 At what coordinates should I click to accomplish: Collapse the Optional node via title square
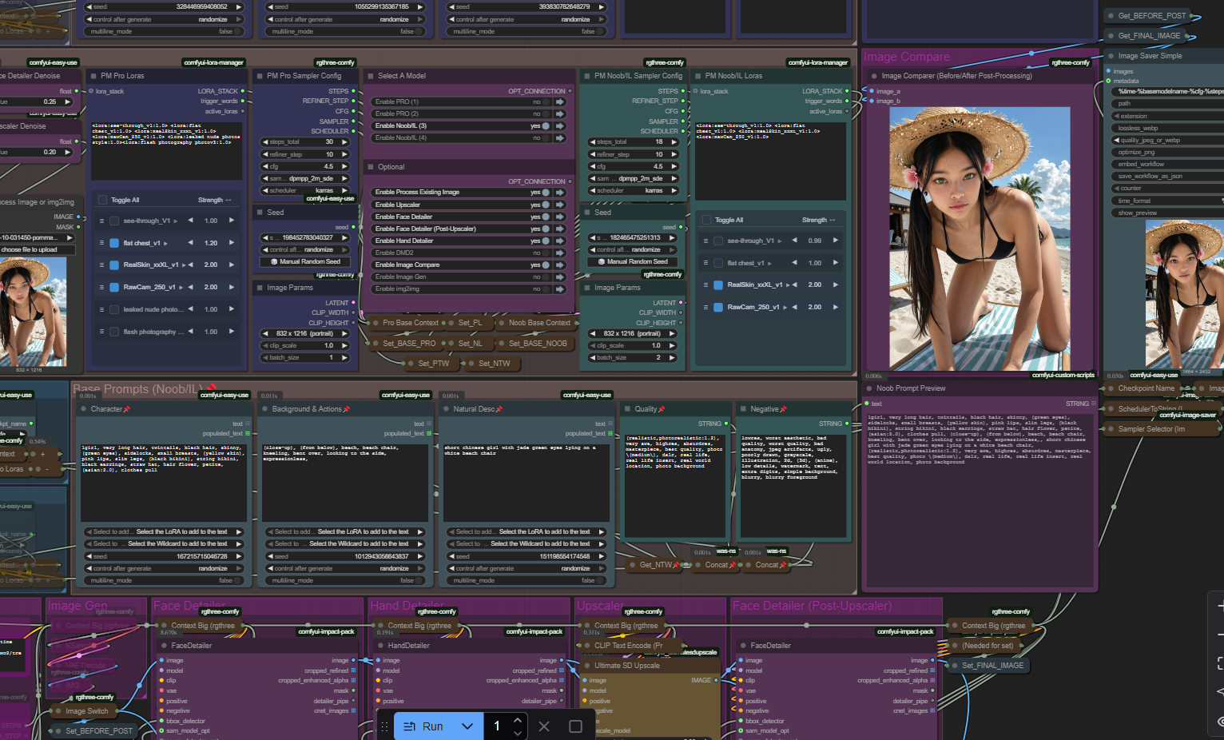369,167
